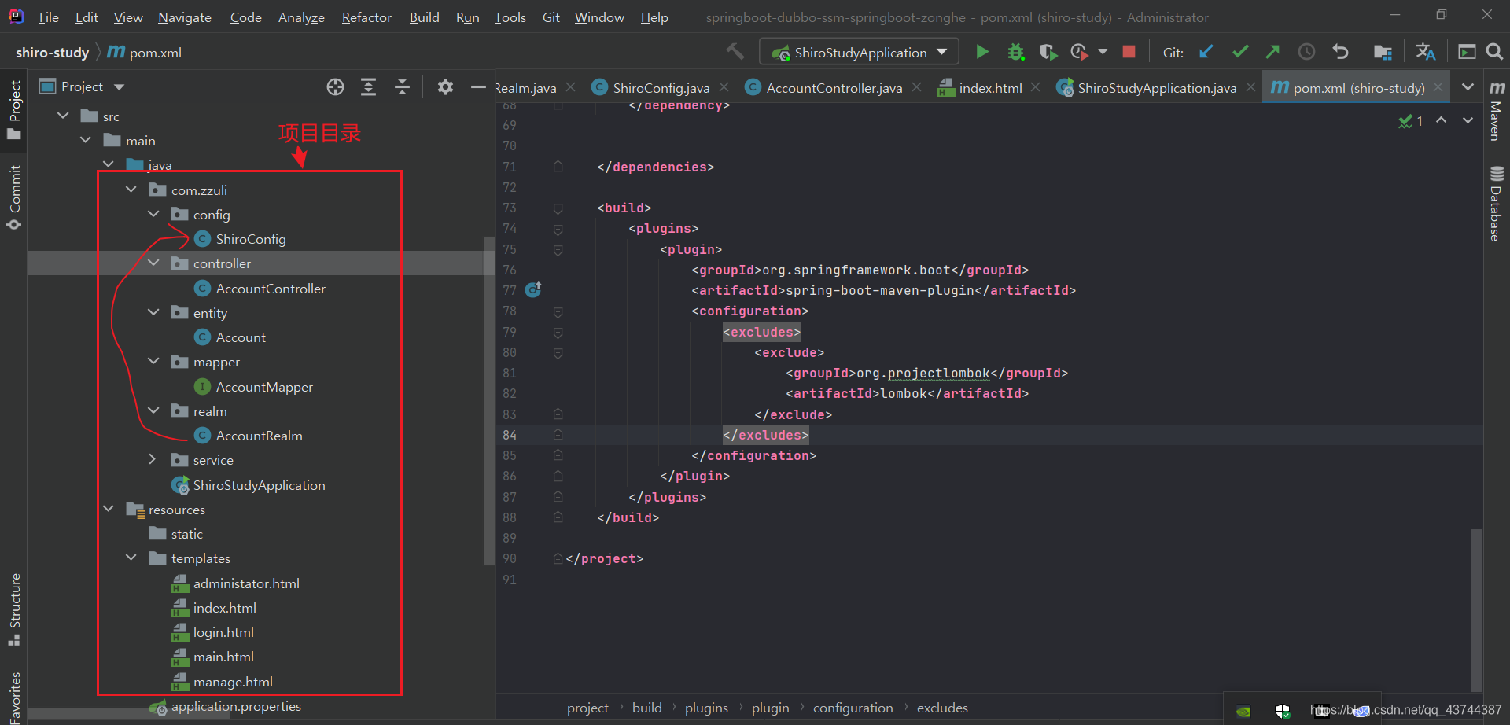The image size is (1510, 725).
Task: Collapse all in Project panel
Action: (402, 87)
